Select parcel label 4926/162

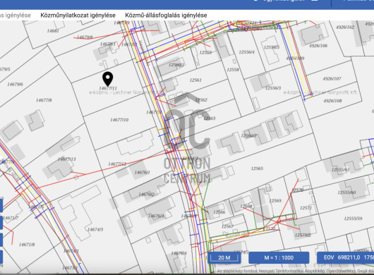tap(345, 28)
